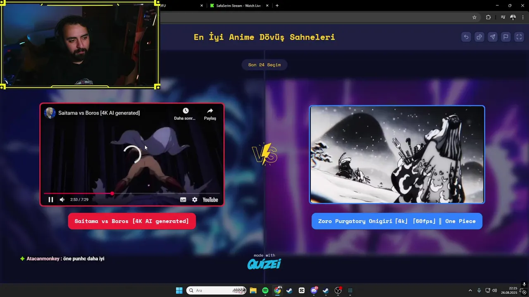Click the undo last choice arrow icon
Image resolution: width=529 pixels, height=297 pixels.
tap(466, 37)
